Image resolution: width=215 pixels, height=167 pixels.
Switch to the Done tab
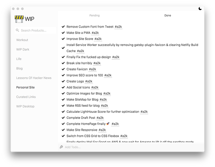[x=168, y=15]
